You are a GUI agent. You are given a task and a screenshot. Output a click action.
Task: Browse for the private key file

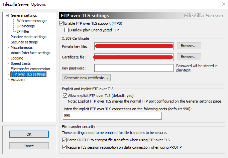click(189, 45)
